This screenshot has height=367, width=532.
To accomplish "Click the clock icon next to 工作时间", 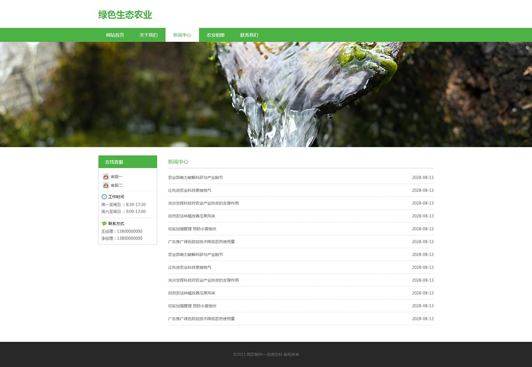I will [104, 197].
